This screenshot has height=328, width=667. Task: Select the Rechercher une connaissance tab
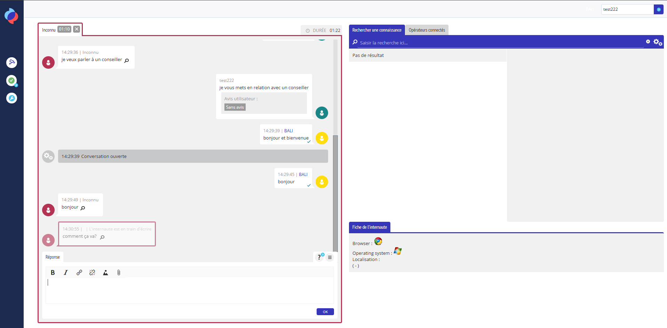(376, 30)
